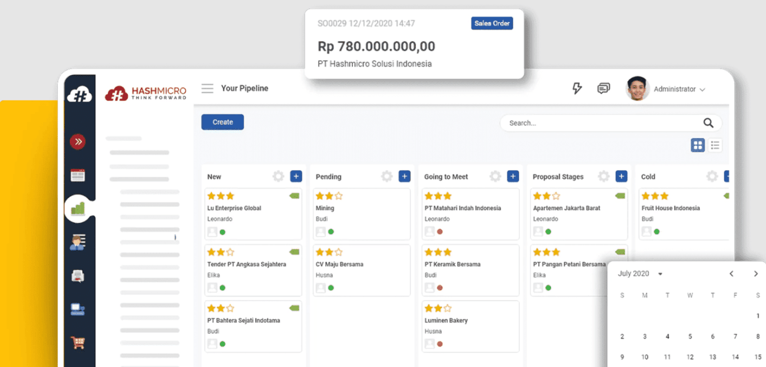Select July 10 in the calendar
The width and height of the screenshot is (766, 367).
(x=645, y=357)
